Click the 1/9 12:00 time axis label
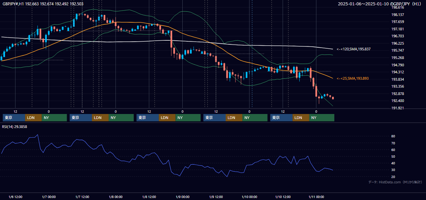The height and width of the screenshot is (200, 426). [x=216, y=197]
